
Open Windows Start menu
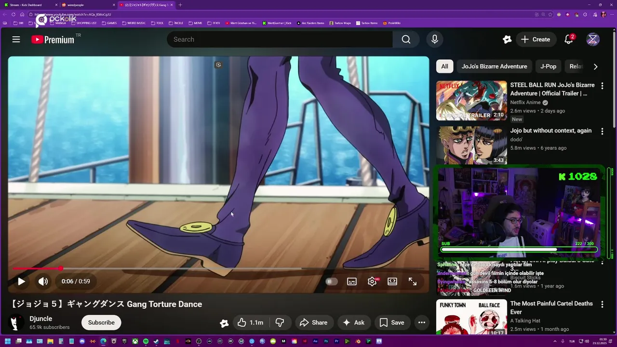tap(7, 342)
